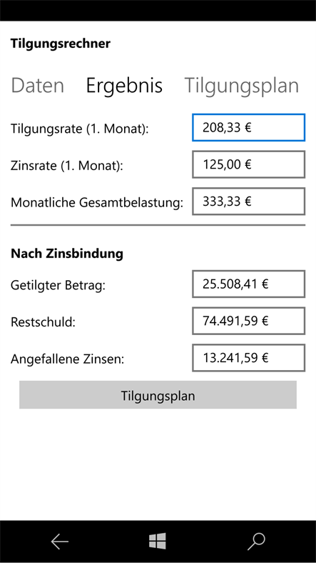
Task: Focus the Tilgungsrate field showing 208,33 €
Action: (x=249, y=127)
